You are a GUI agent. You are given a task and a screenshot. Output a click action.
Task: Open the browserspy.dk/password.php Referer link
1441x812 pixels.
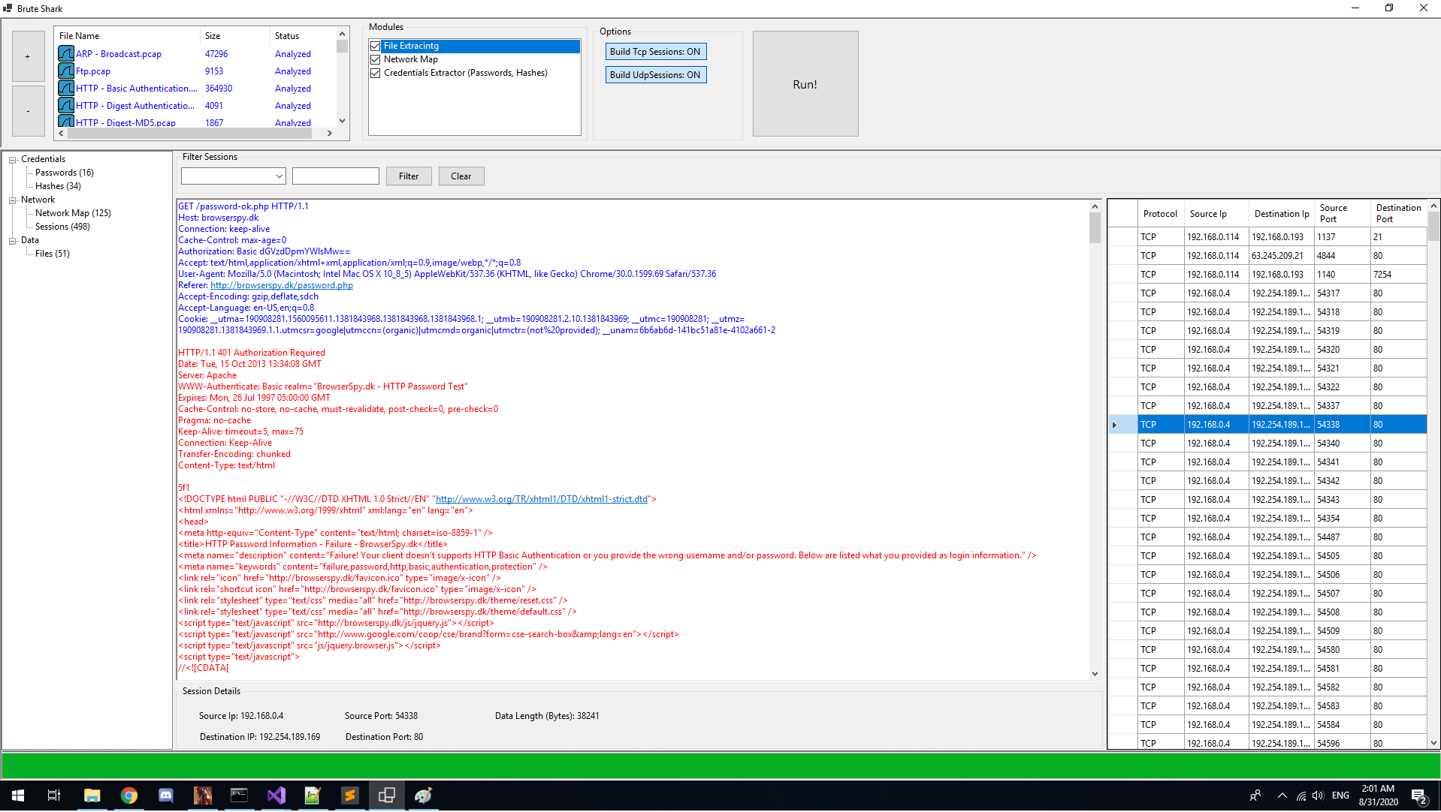pyautogui.click(x=282, y=285)
